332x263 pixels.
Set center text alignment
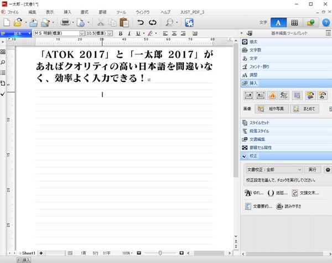coord(174,33)
